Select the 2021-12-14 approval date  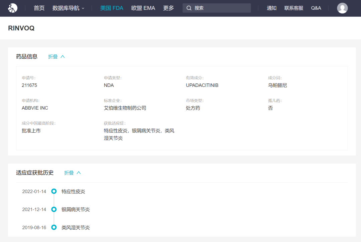tap(34, 209)
